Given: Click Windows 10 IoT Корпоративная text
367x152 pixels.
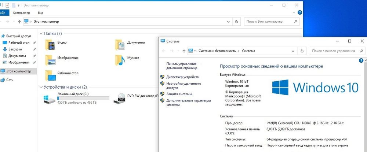Looking at the screenshot, I should [x=237, y=84].
